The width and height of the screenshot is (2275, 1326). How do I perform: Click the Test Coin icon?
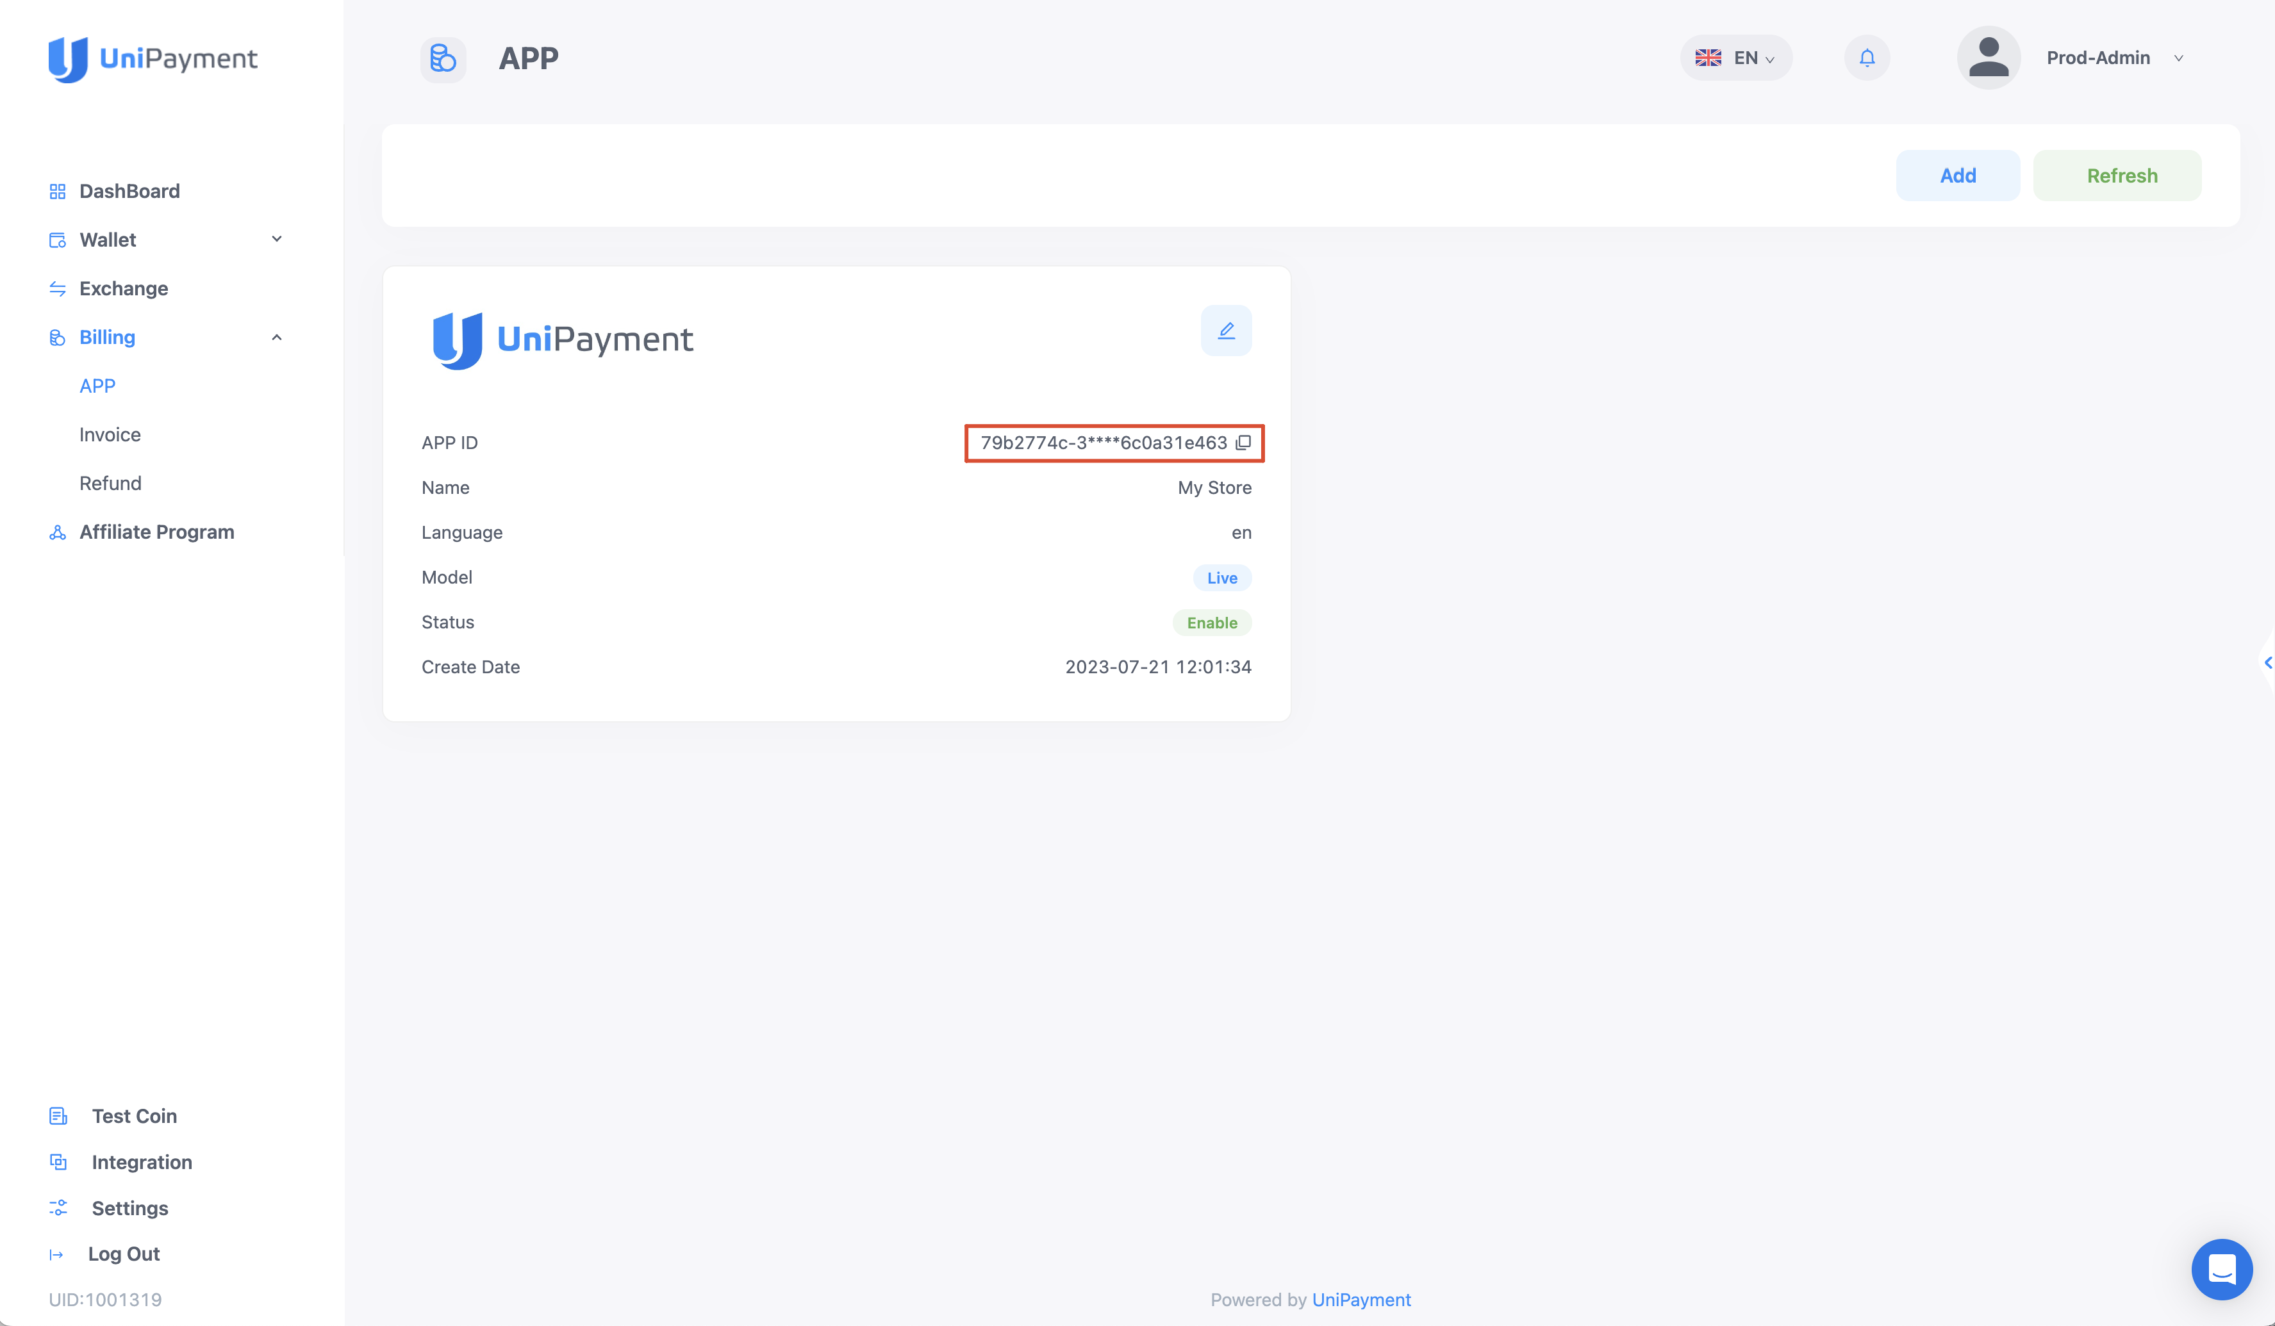click(59, 1117)
